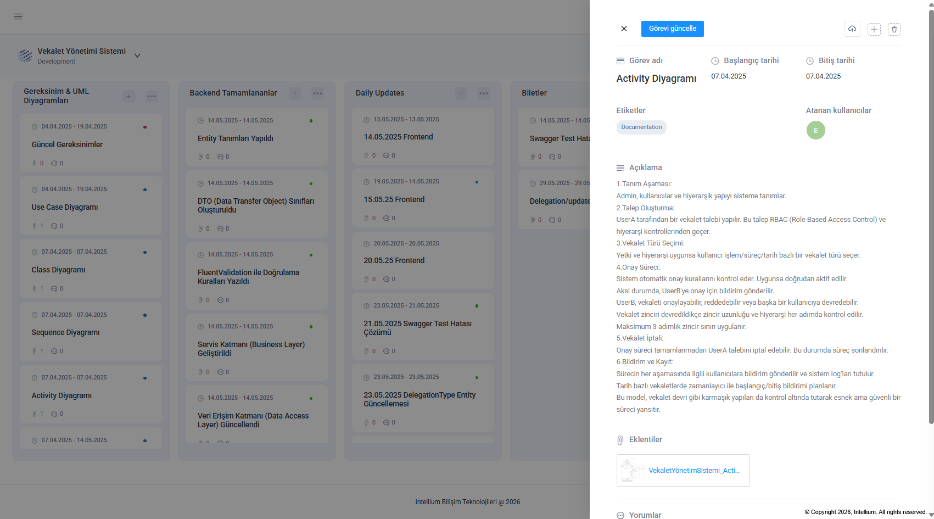Close the task detail panel
934x519 pixels.
tap(624, 29)
